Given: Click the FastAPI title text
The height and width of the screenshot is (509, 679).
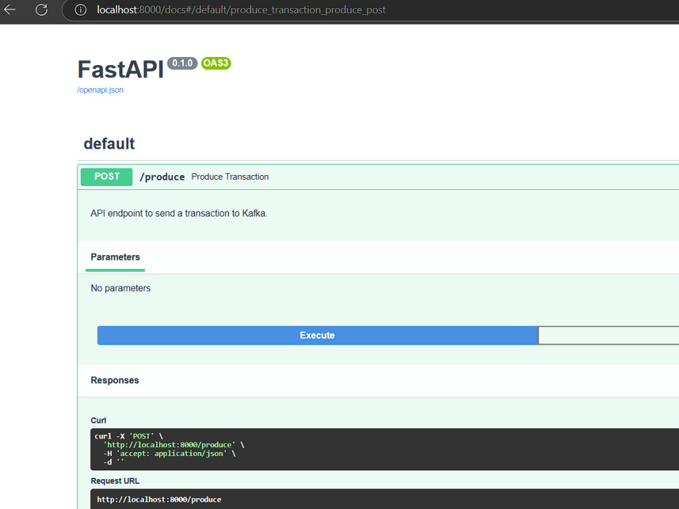Looking at the screenshot, I should tap(121, 69).
